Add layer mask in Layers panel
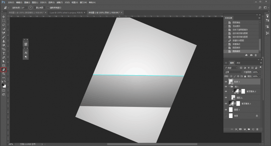271x146 pixels. [x=240, y=129]
